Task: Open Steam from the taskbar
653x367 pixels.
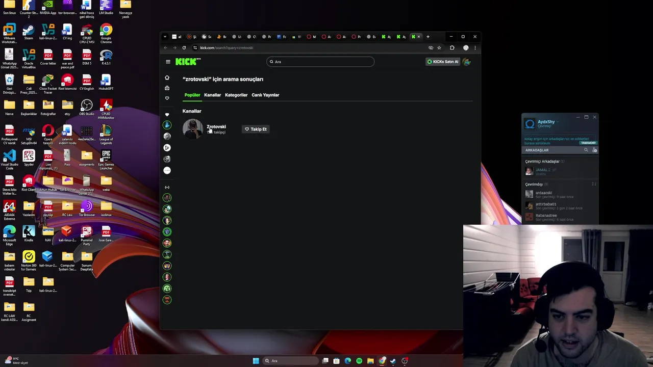Action: pos(393,361)
